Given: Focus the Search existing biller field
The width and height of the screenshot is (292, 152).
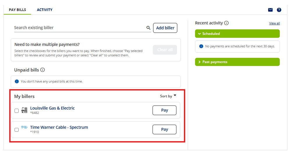Looking at the screenshot, I should [80, 28].
